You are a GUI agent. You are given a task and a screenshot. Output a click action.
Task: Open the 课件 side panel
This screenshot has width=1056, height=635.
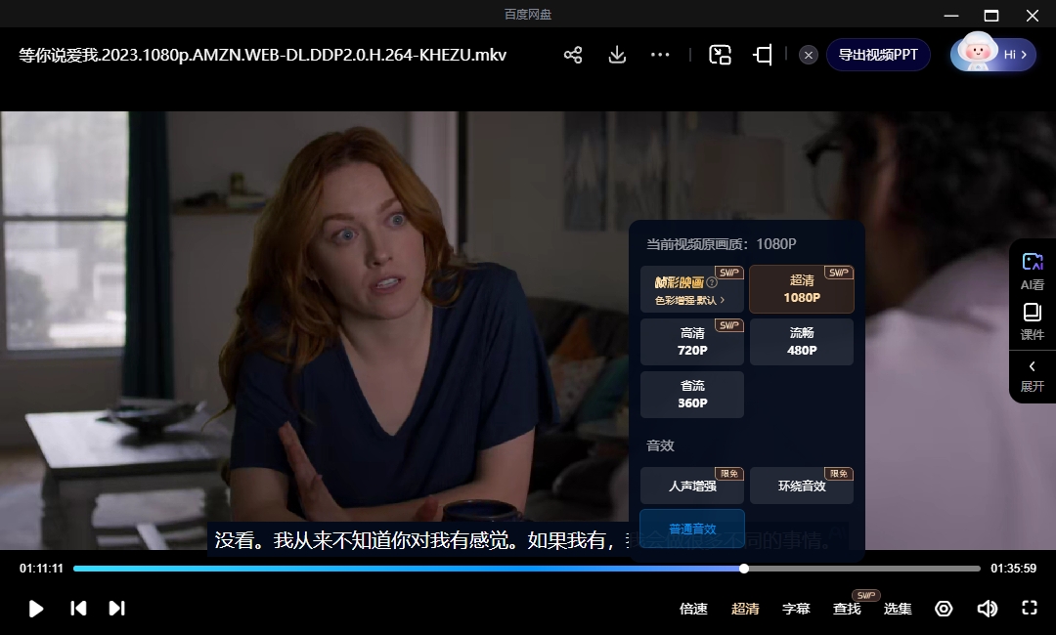point(1033,321)
